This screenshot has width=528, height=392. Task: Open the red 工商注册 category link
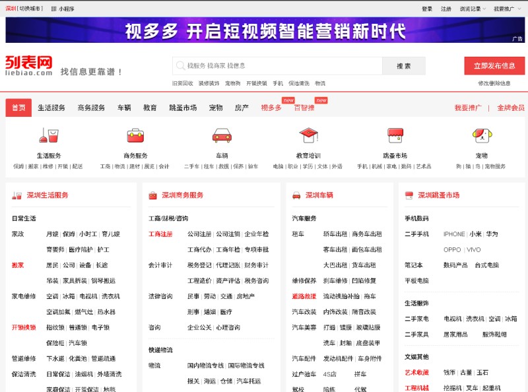(160, 234)
